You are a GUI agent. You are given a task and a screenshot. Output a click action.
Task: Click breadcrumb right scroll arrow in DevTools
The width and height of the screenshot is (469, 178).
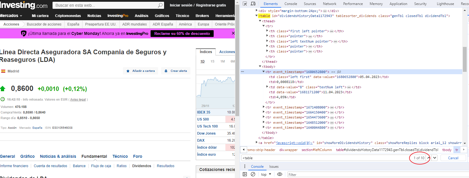464,150
